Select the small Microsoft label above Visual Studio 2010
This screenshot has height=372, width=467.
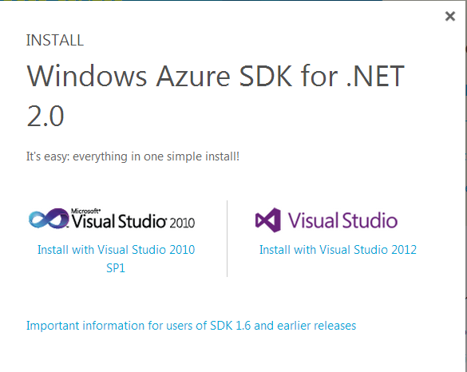coord(85,211)
